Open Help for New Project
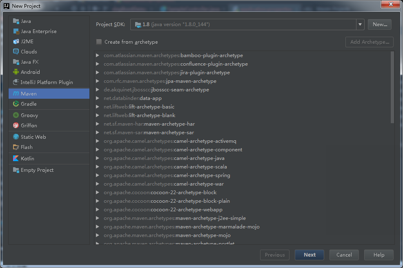This screenshot has height=268, width=403. click(379, 255)
